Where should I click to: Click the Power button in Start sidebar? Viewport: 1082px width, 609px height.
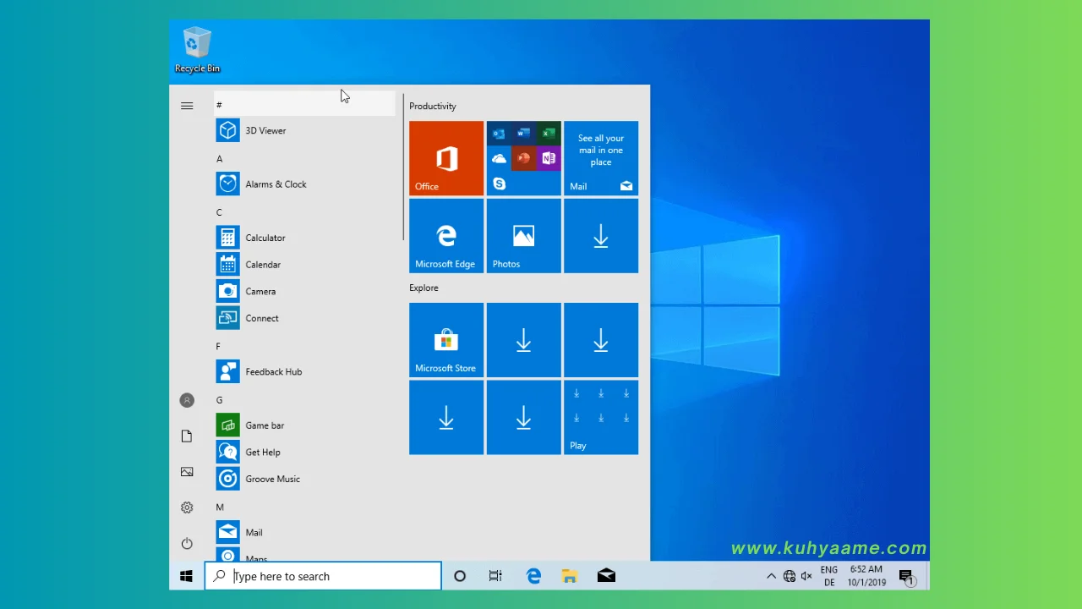(187, 543)
